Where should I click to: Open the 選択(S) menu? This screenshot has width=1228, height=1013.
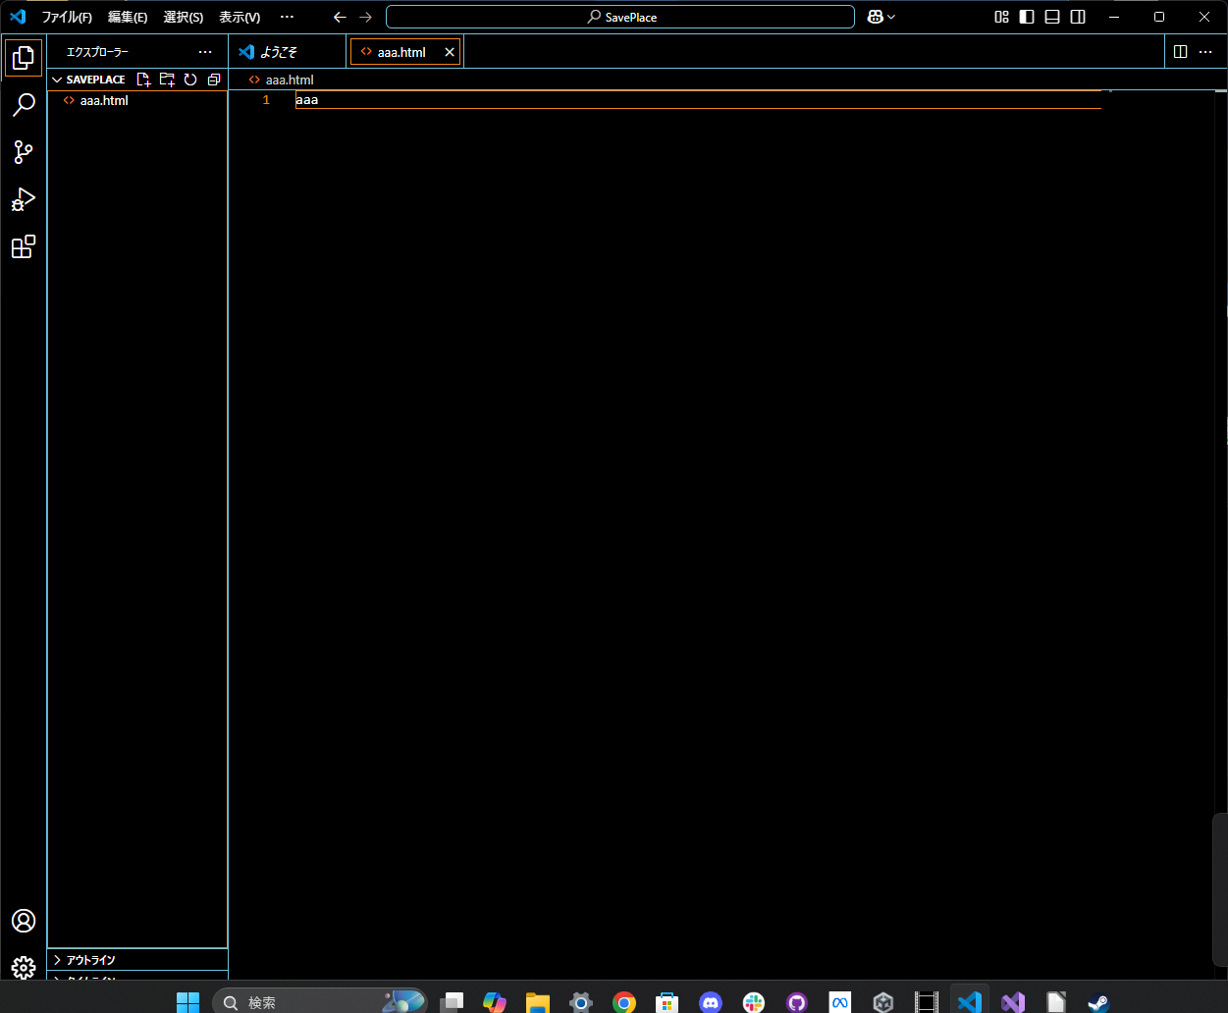tap(184, 17)
